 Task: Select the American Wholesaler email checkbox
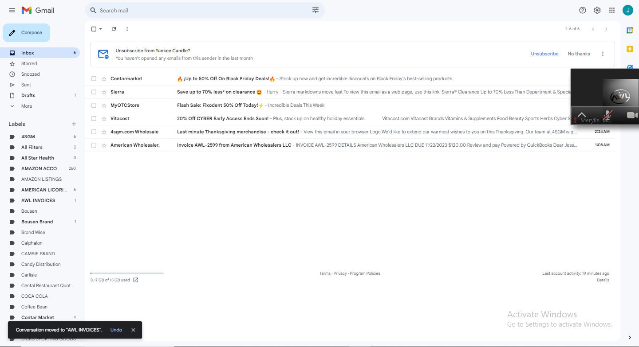pyautogui.click(x=94, y=145)
